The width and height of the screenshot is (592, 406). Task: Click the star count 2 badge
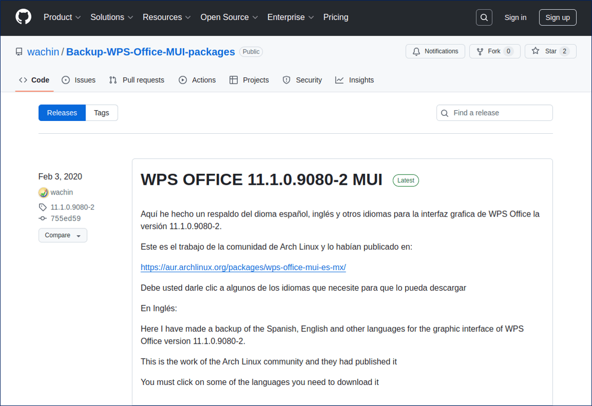coord(564,51)
